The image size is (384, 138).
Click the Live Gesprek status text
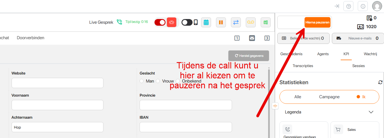(101, 22)
